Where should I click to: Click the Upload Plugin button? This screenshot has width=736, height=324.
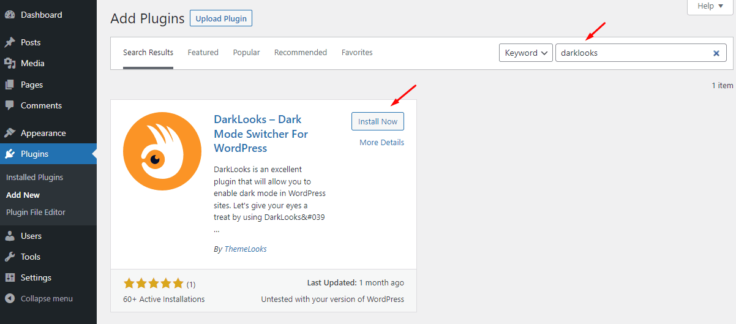coord(220,18)
